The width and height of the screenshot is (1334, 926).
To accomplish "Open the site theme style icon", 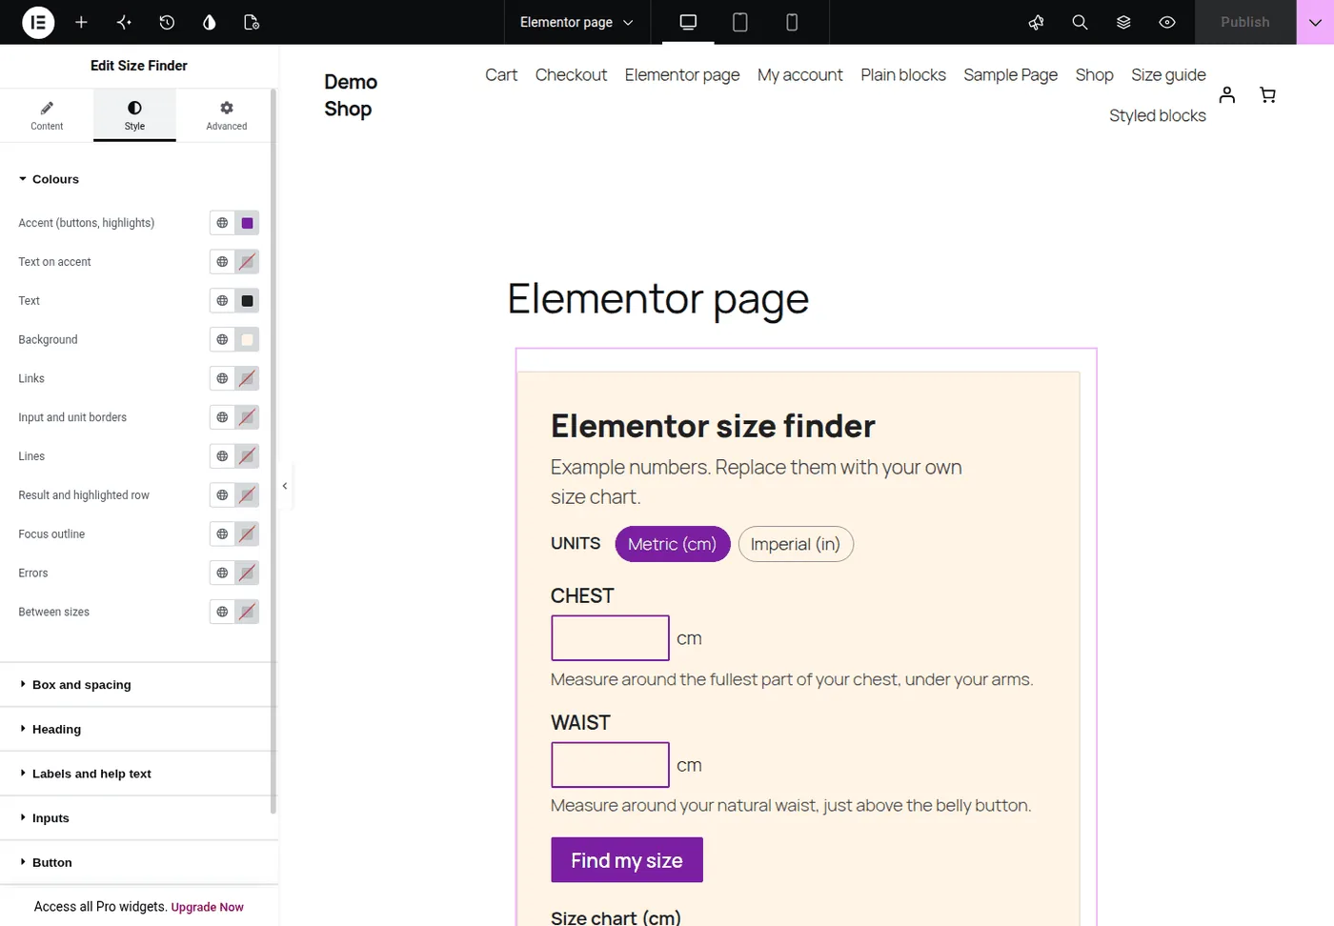I will [210, 22].
